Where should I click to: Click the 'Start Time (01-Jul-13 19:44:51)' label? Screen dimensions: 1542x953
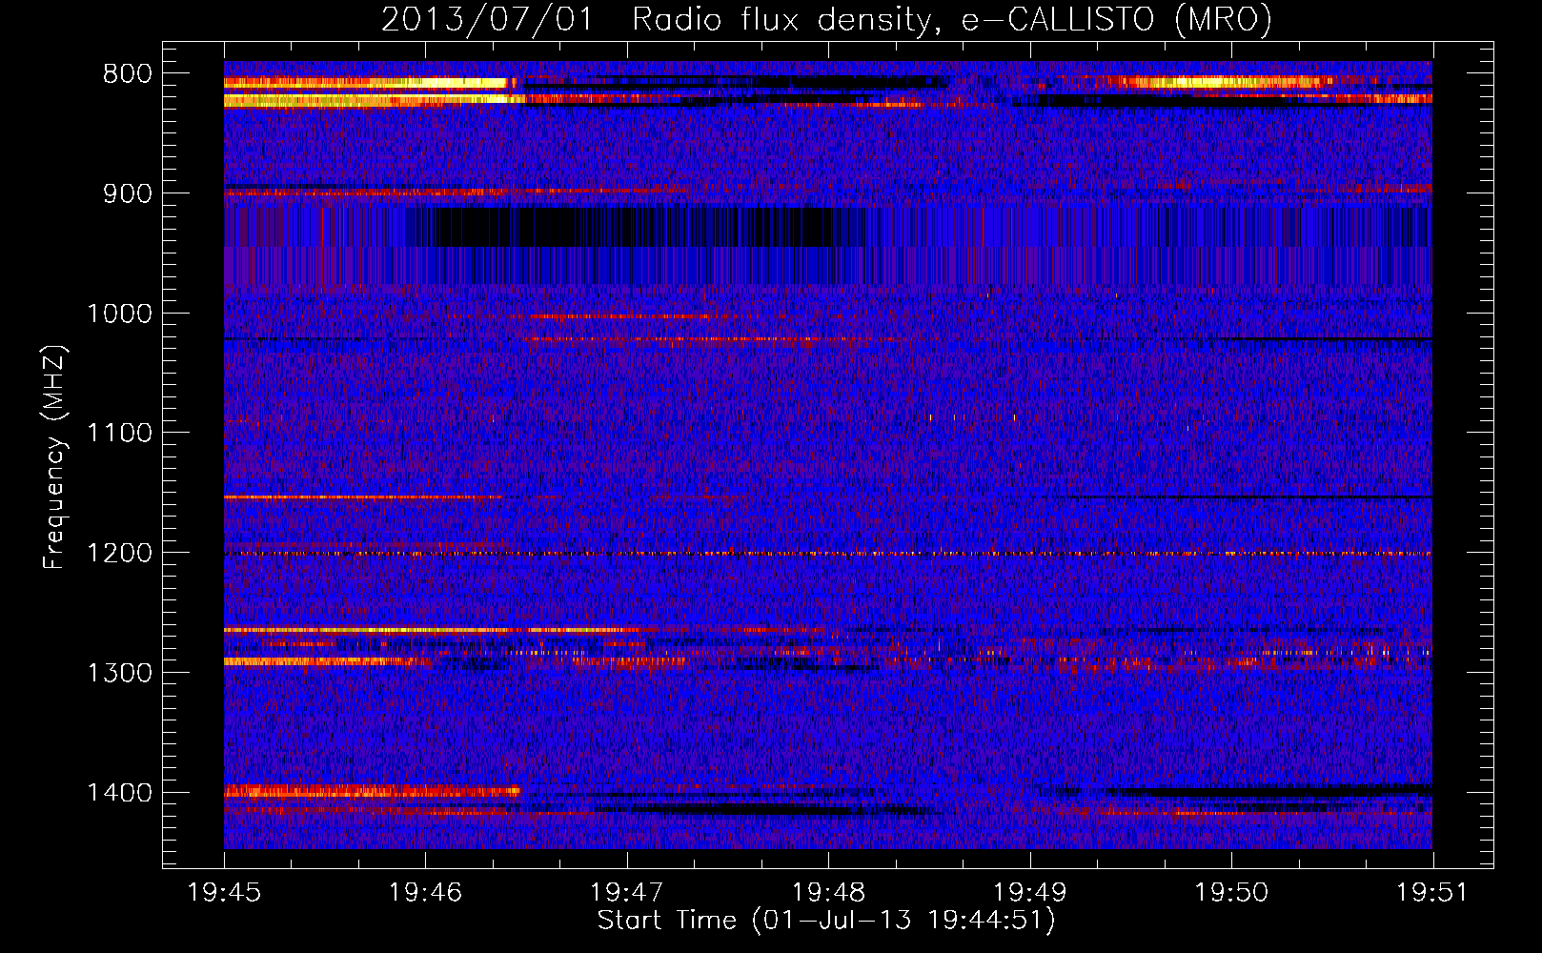[x=826, y=921]
